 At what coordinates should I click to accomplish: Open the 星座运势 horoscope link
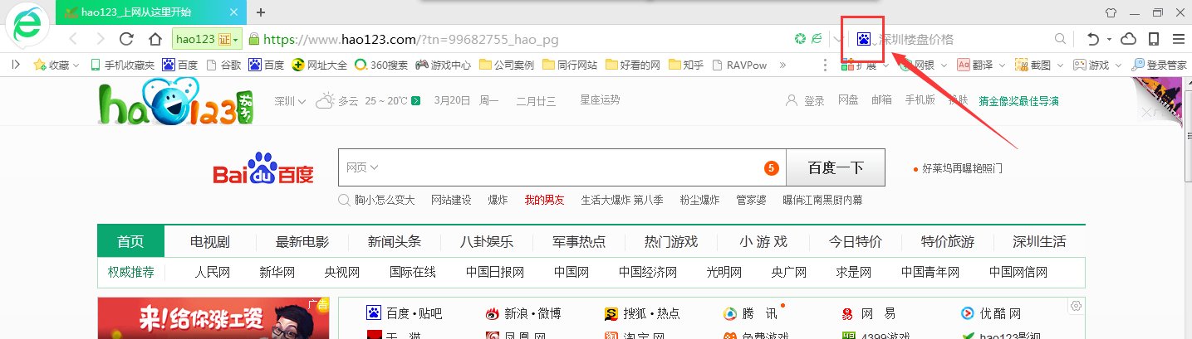pos(600,100)
